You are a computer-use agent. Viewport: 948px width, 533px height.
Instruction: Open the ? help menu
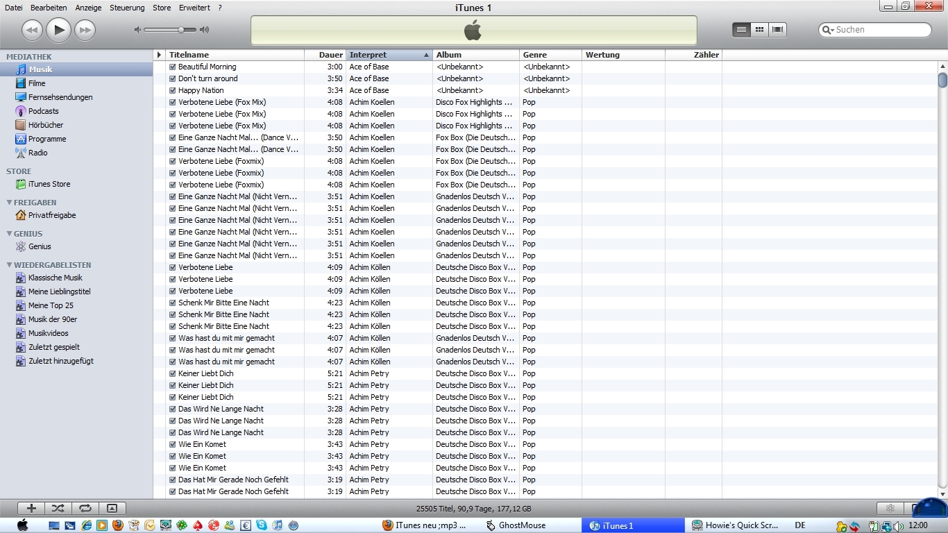(220, 8)
